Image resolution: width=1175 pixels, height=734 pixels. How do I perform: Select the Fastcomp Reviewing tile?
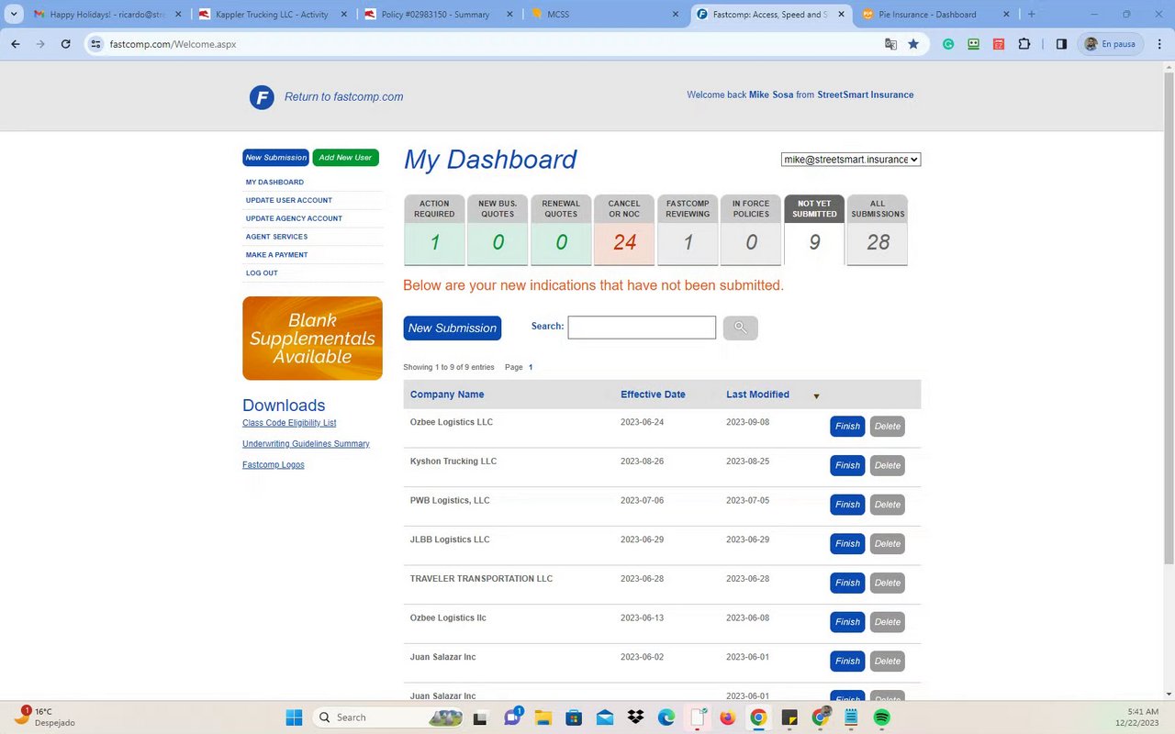(x=688, y=230)
